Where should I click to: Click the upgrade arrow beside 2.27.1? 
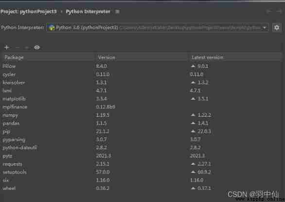point(193,164)
